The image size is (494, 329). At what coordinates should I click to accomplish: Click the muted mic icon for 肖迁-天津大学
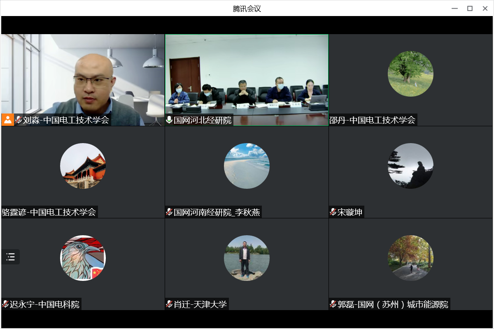169,304
